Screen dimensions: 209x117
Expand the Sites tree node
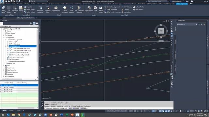[4, 66]
